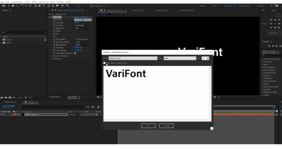Click the flowchart icon next to Comp 1
Image resolution: width=282 pixels, height=150 pixels.
45,40
